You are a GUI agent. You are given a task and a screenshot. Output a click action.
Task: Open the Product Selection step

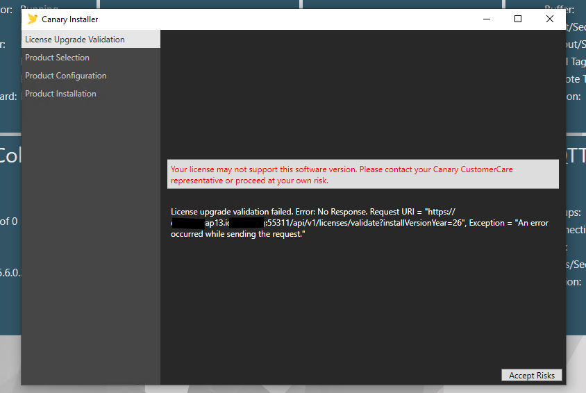(x=91, y=58)
